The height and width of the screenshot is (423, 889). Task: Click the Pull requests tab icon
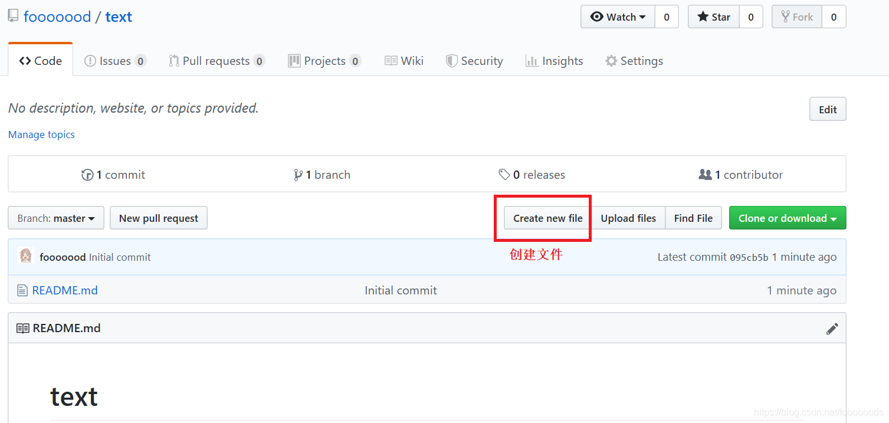point(174,61)
